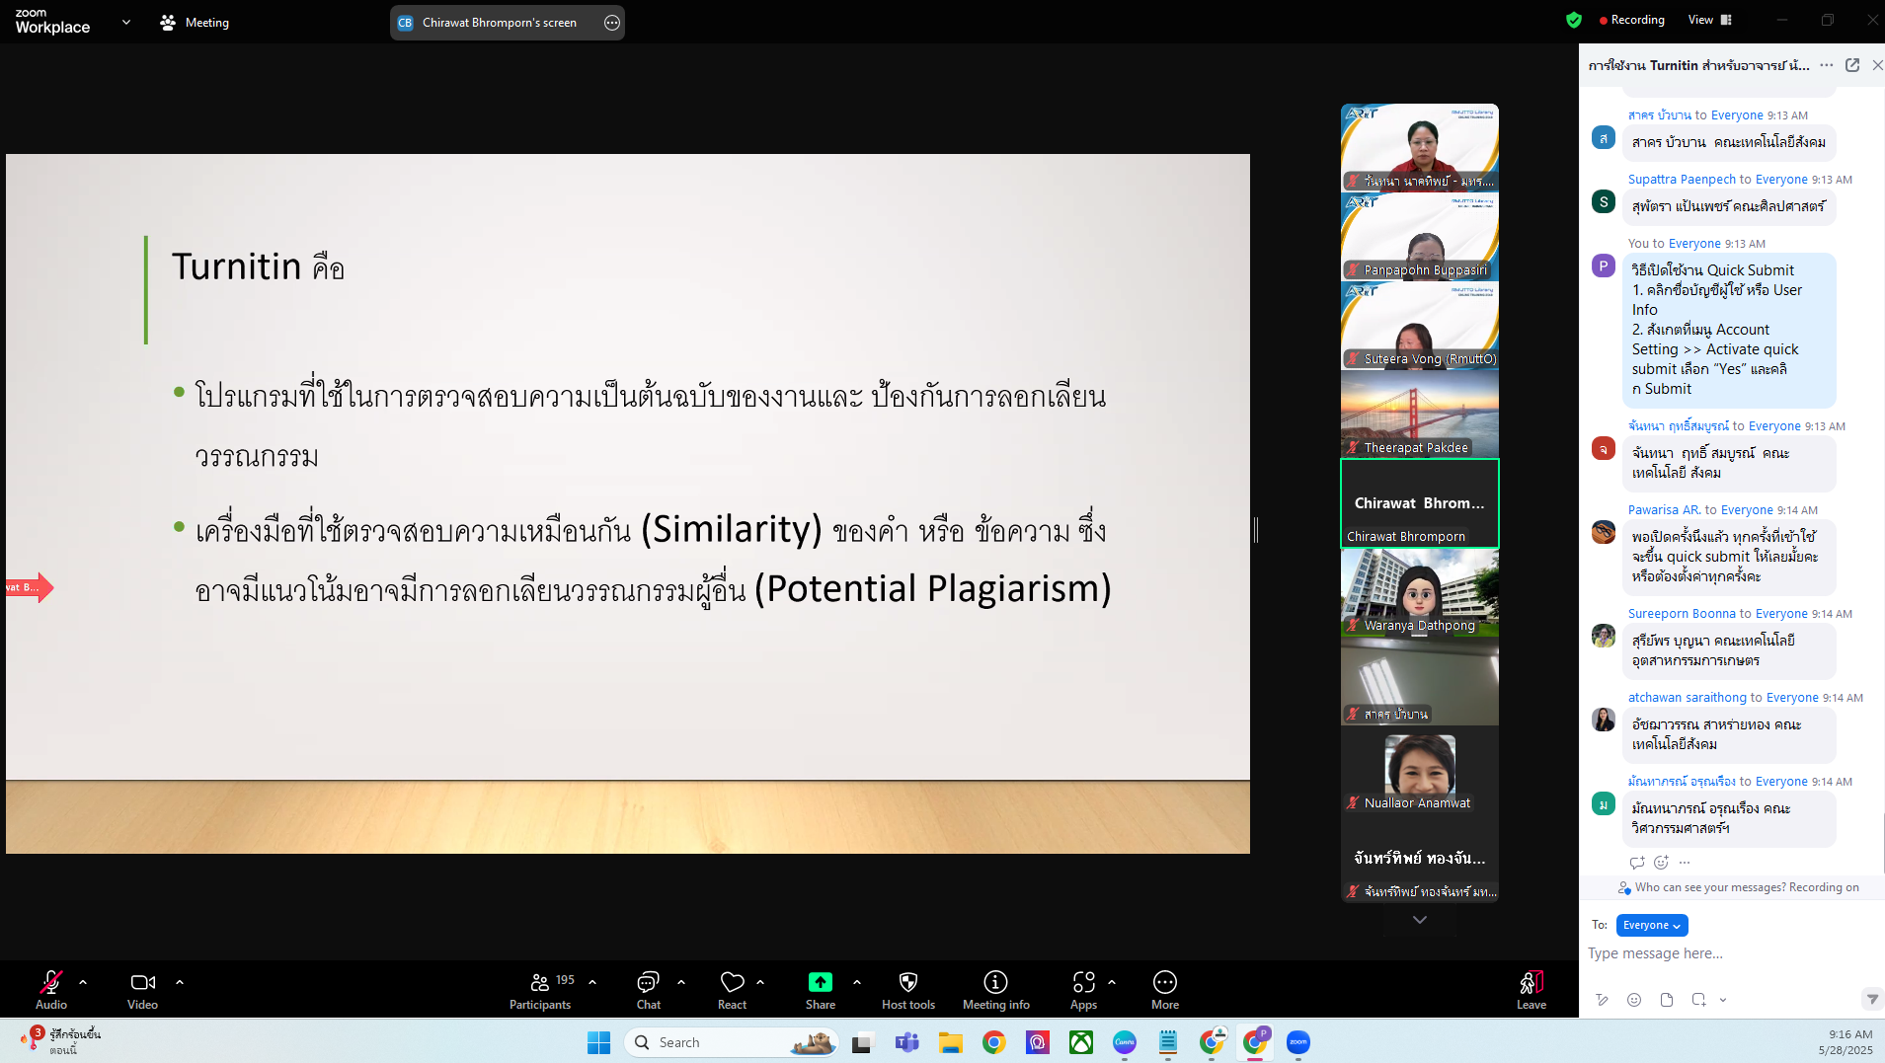Expand participants options arrow beside 195

tap(592, 982)
